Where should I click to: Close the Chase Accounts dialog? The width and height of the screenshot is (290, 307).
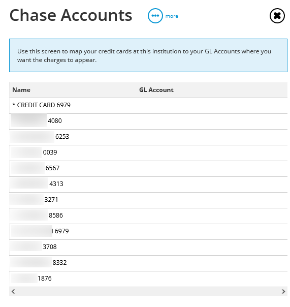[x=277, y=16]
